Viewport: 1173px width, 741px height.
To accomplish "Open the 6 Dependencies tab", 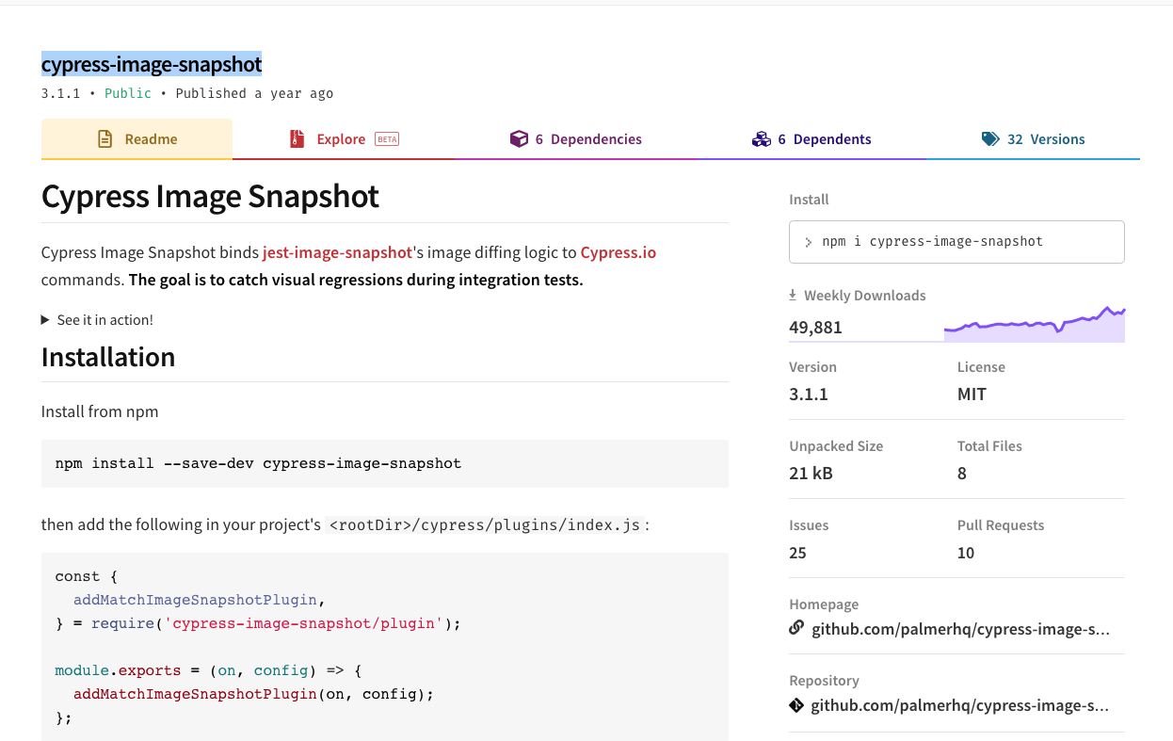I will click(x=576, y=139).
